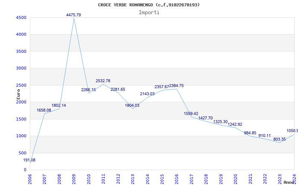
Task: Click the data label 1242.92
Action: tap(235, 125)
